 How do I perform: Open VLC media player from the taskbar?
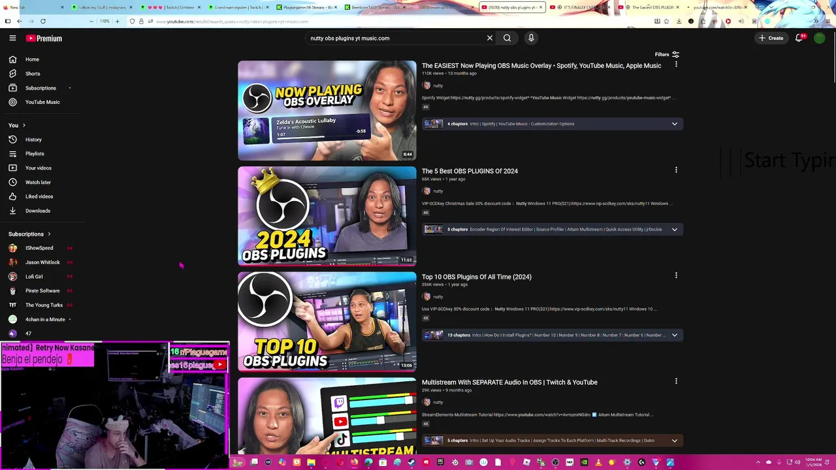(598, 463)
